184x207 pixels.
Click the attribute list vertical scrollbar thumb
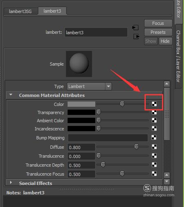click(x=167, y=114)
